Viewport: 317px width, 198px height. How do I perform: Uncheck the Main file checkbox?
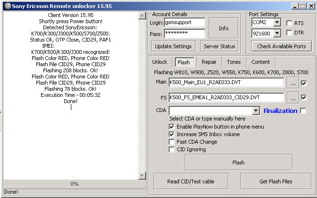pyautogui.click(x=304, y=83)
